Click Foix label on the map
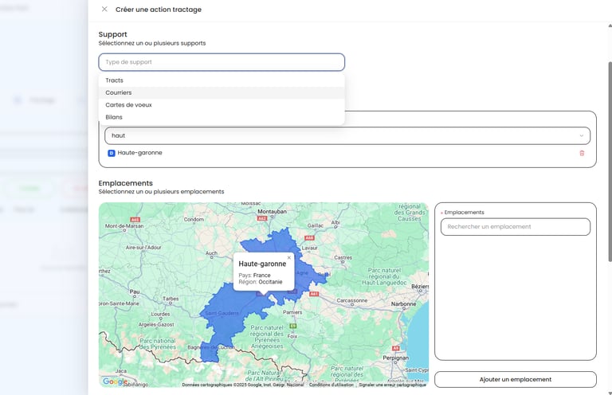 292,336
